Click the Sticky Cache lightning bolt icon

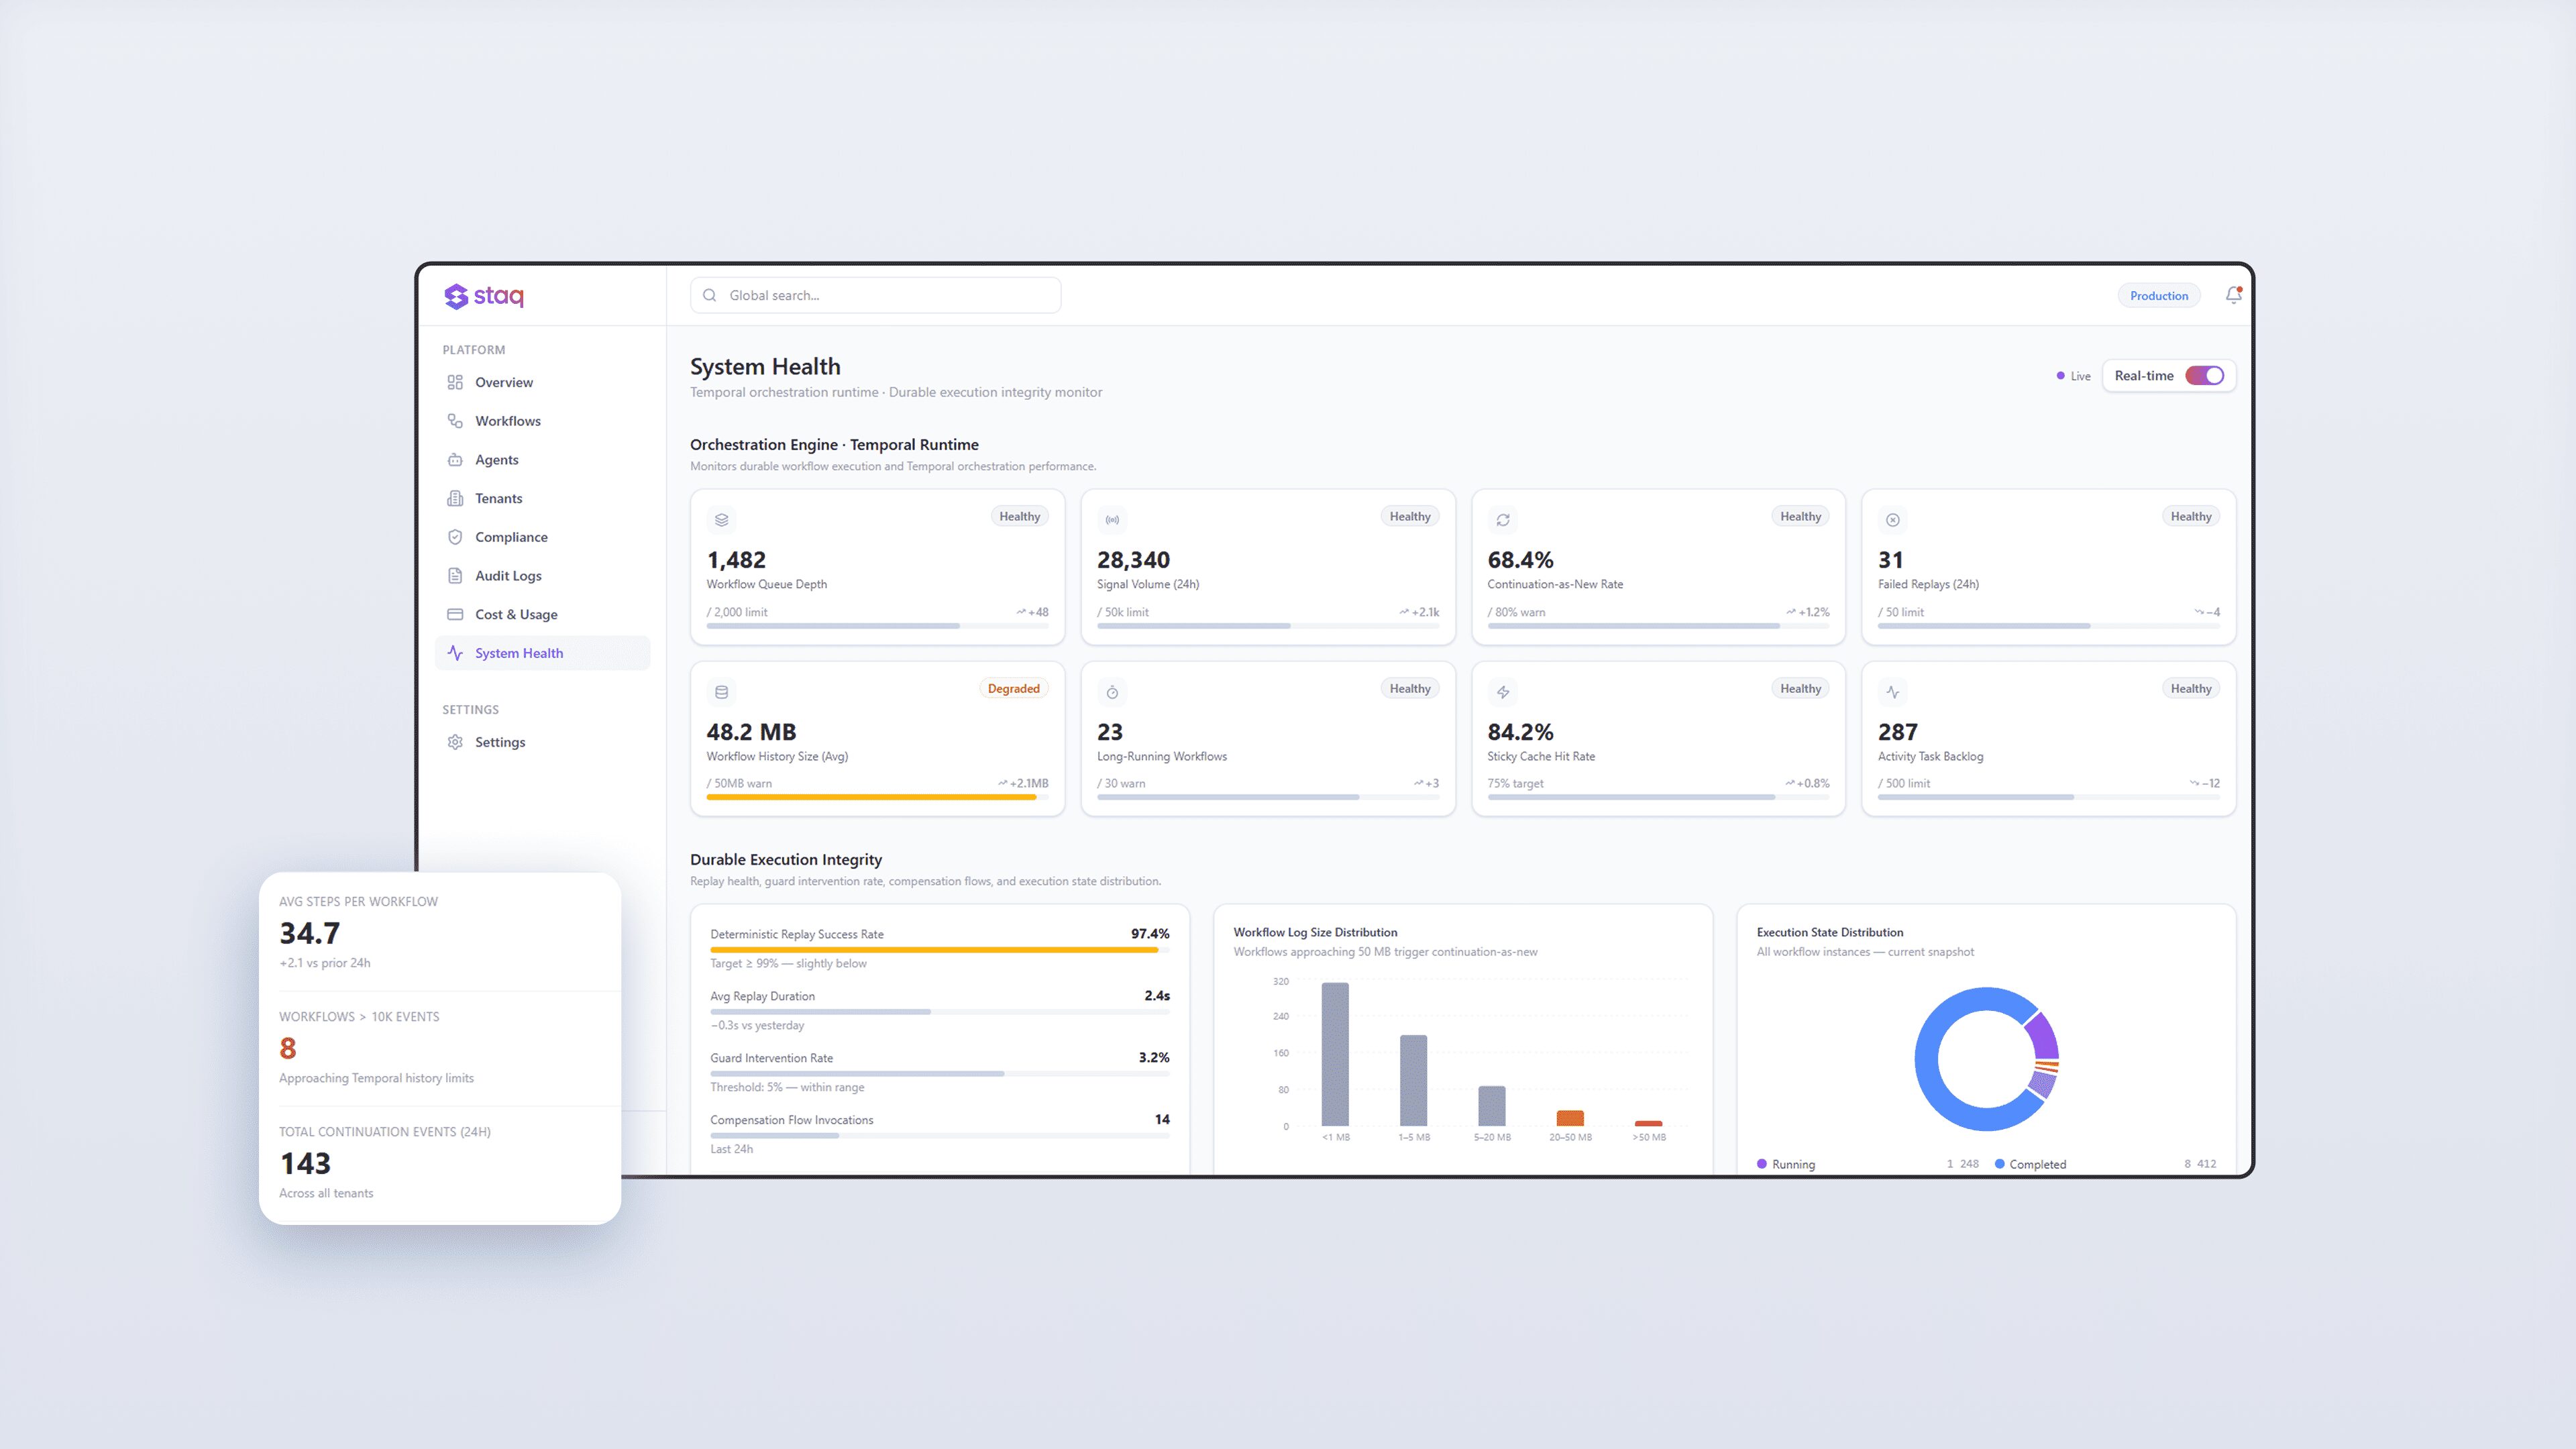(1502, 692)
